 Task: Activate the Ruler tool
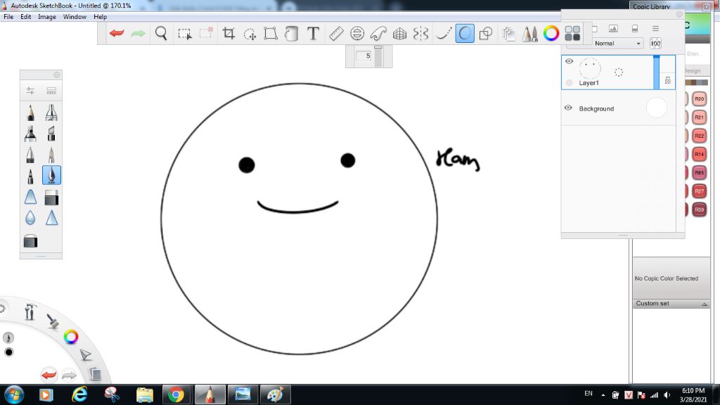pos(336,33)
